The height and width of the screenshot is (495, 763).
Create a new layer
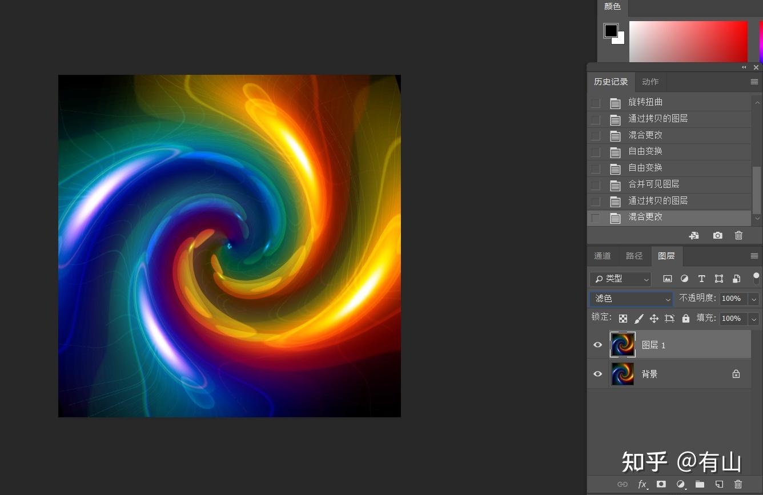tap(719, 484)
